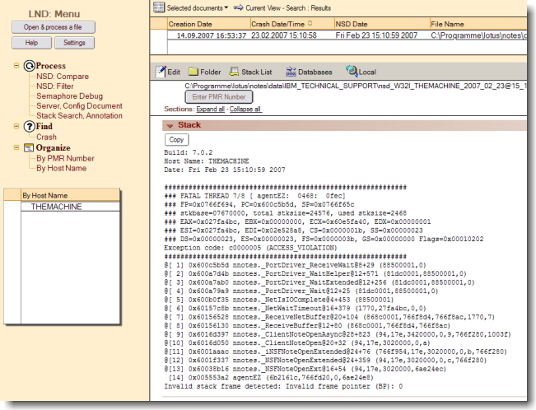Click the Fri Feb 23 15:10:59 2007 NSD cell
This screenshot has width=536, height=410.
coord(376,35)
